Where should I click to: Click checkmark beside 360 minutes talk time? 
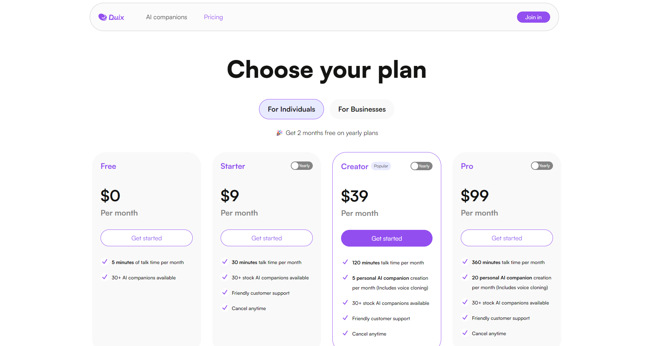[465, 262]
